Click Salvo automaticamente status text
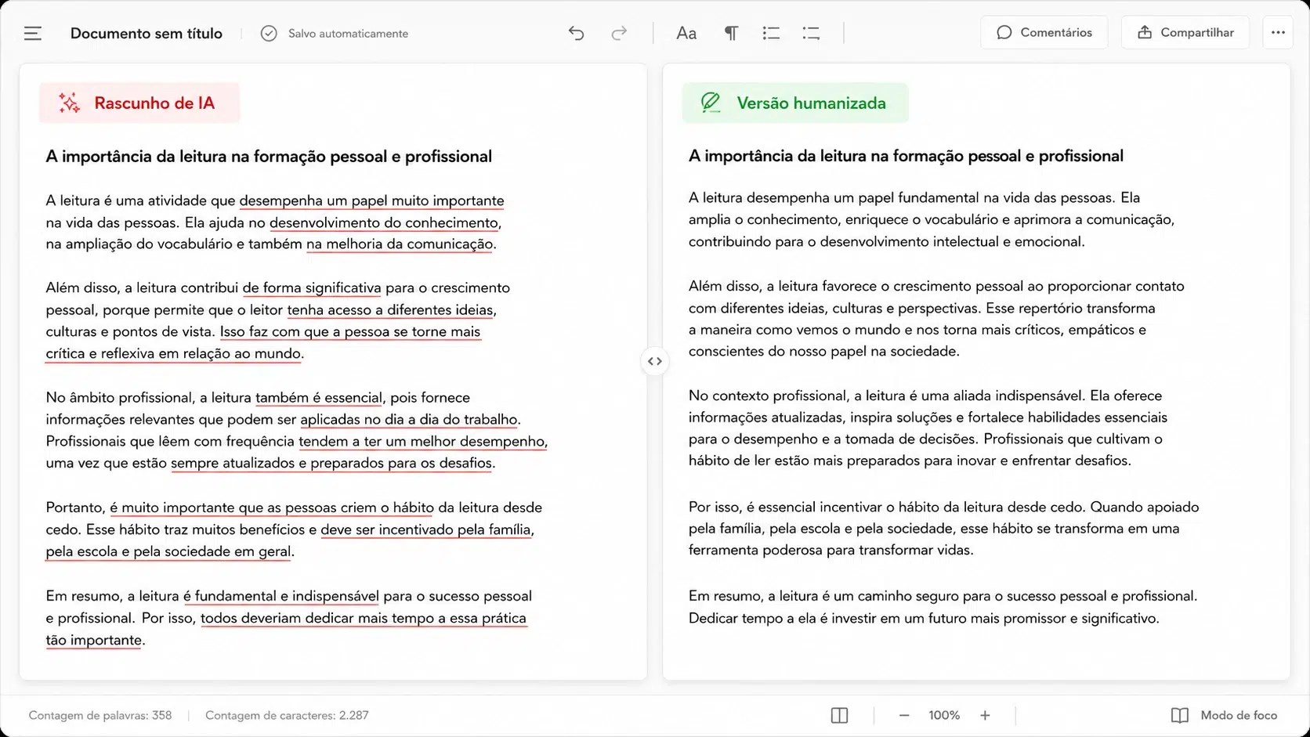 coord(348,34)
